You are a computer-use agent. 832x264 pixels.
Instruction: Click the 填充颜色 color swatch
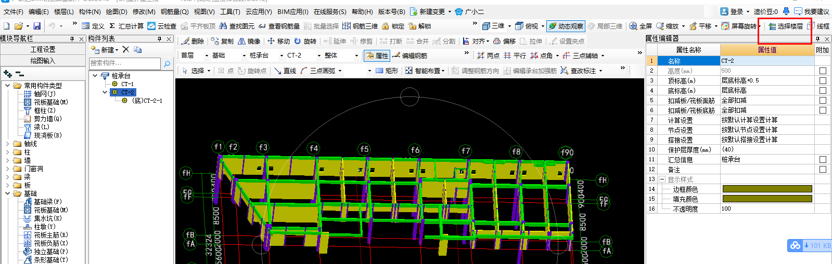[x=767, y=199]
